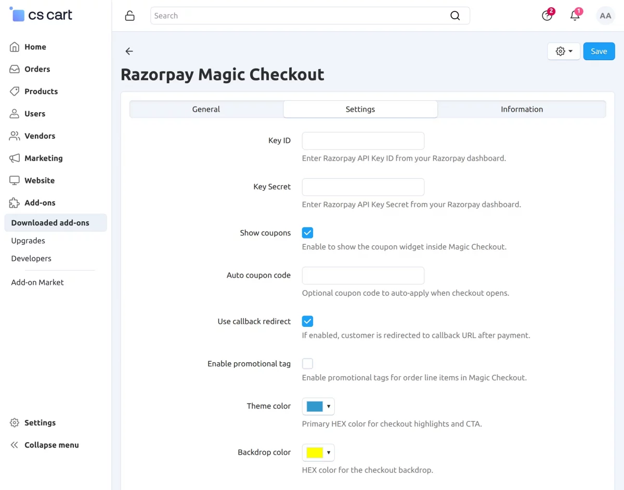The width and height of the screenshot is (624, 490).
Task: Click the Settings label in sidebar
Action: [x=40, y=423]
